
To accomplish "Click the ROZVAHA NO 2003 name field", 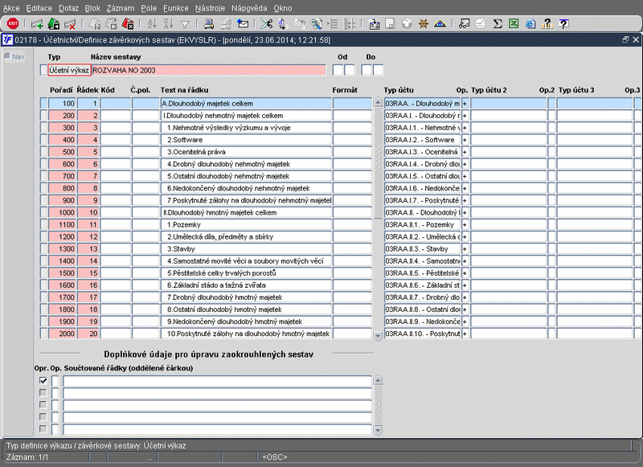I will click(x=209, y=70).
